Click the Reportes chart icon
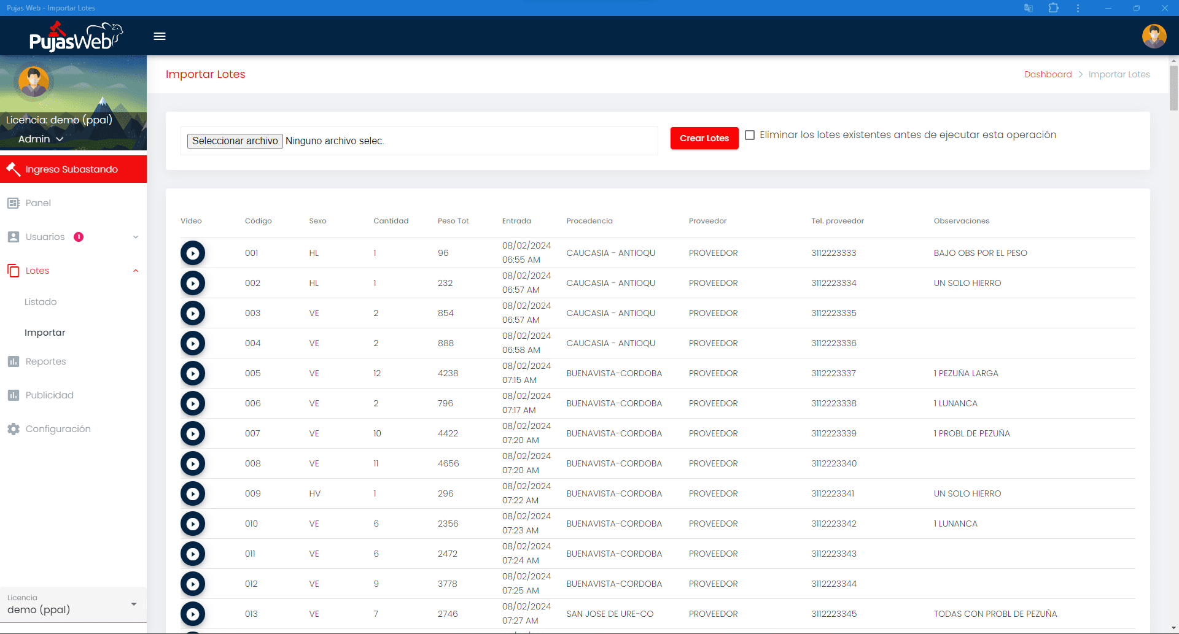The image size is (1179, 634). click(14, 361)
